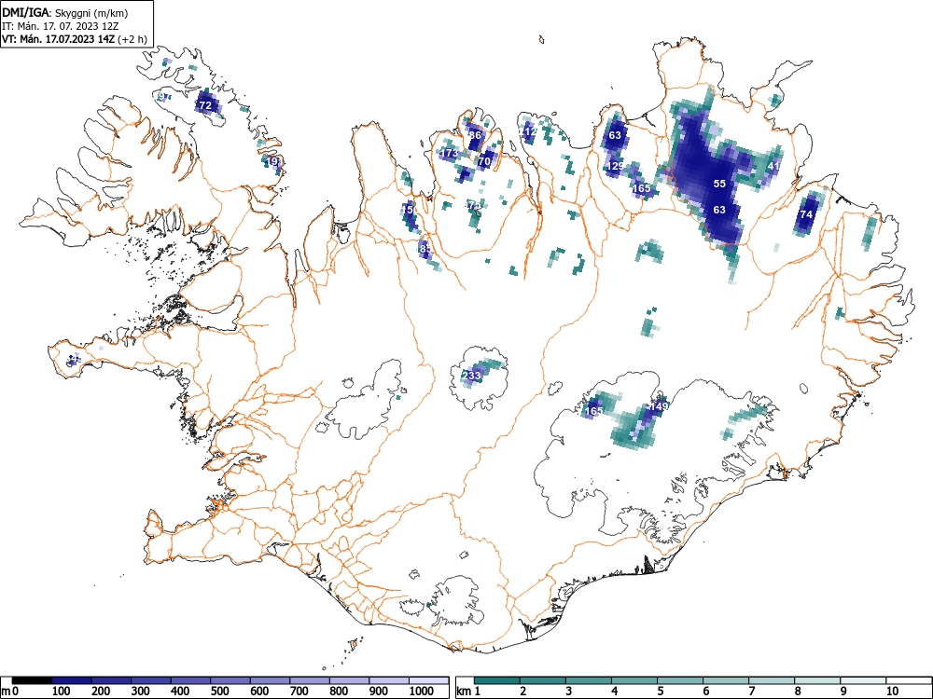
Task: Click the 74 visibility value in the east
Action: [806, 214]
